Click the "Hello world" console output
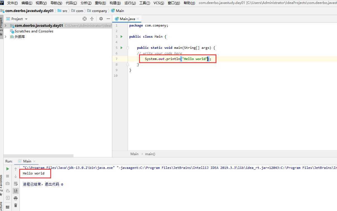Screen dimensions: 337x211 34,173
